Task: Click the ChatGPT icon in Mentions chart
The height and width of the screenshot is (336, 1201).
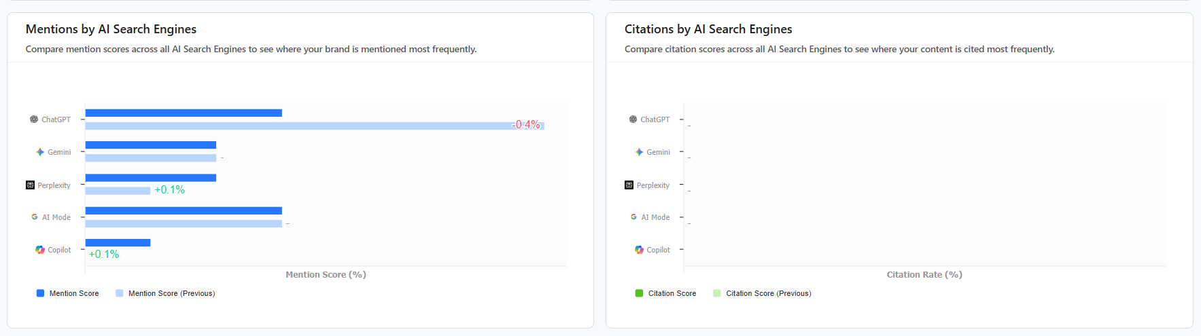Action: point(34,119)
